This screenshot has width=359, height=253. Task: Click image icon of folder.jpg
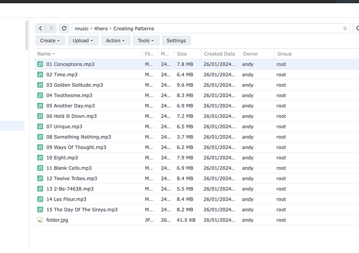[40, 220]
